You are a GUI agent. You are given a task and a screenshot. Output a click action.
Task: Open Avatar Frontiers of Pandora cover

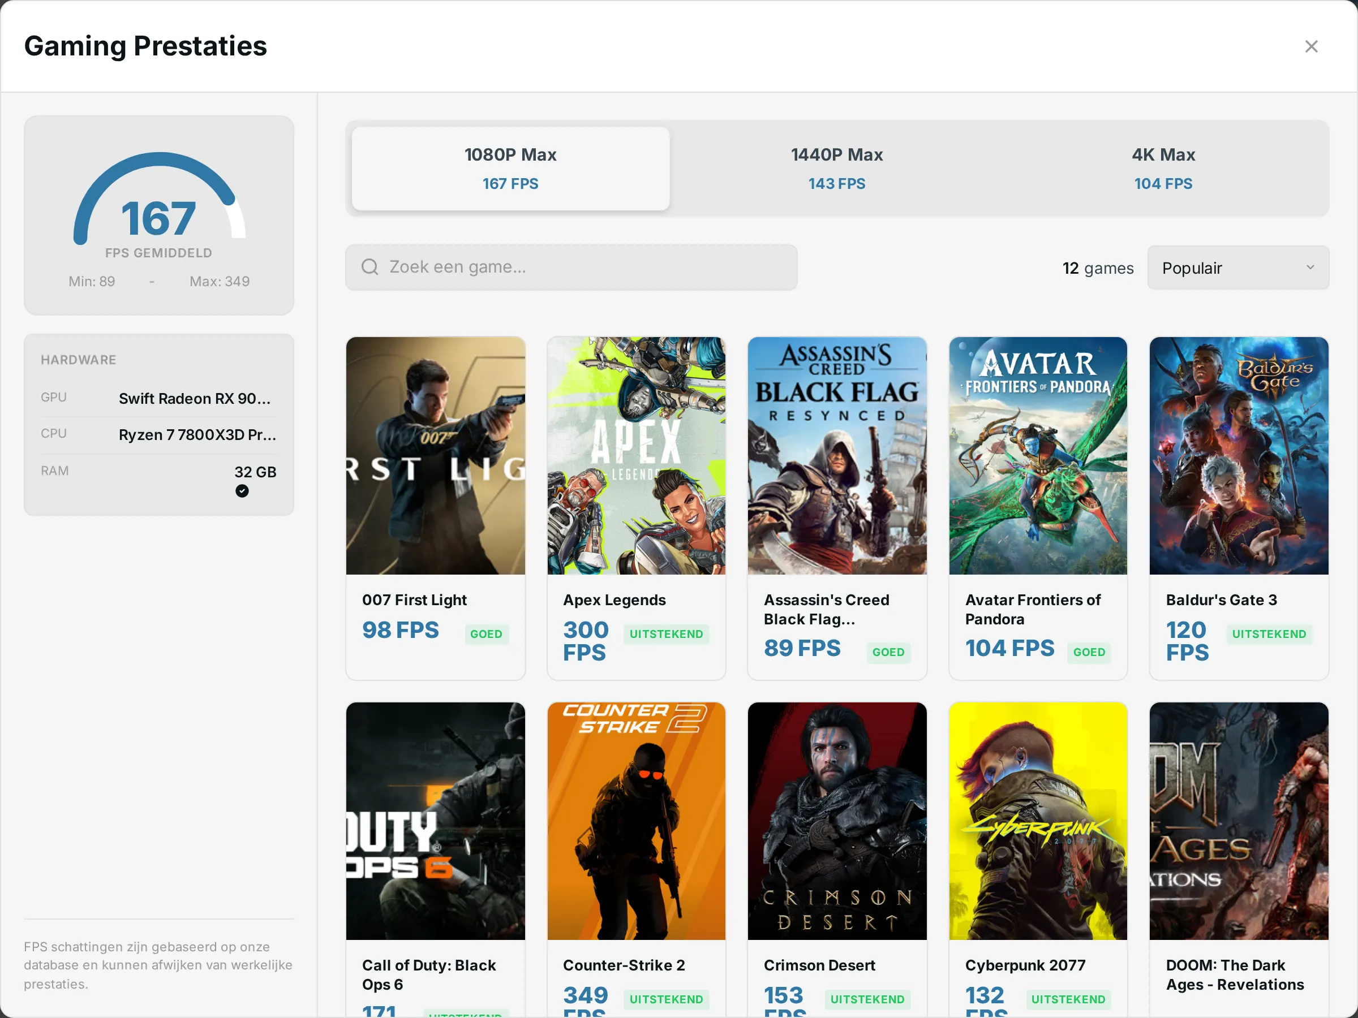tap(1038, 455)
